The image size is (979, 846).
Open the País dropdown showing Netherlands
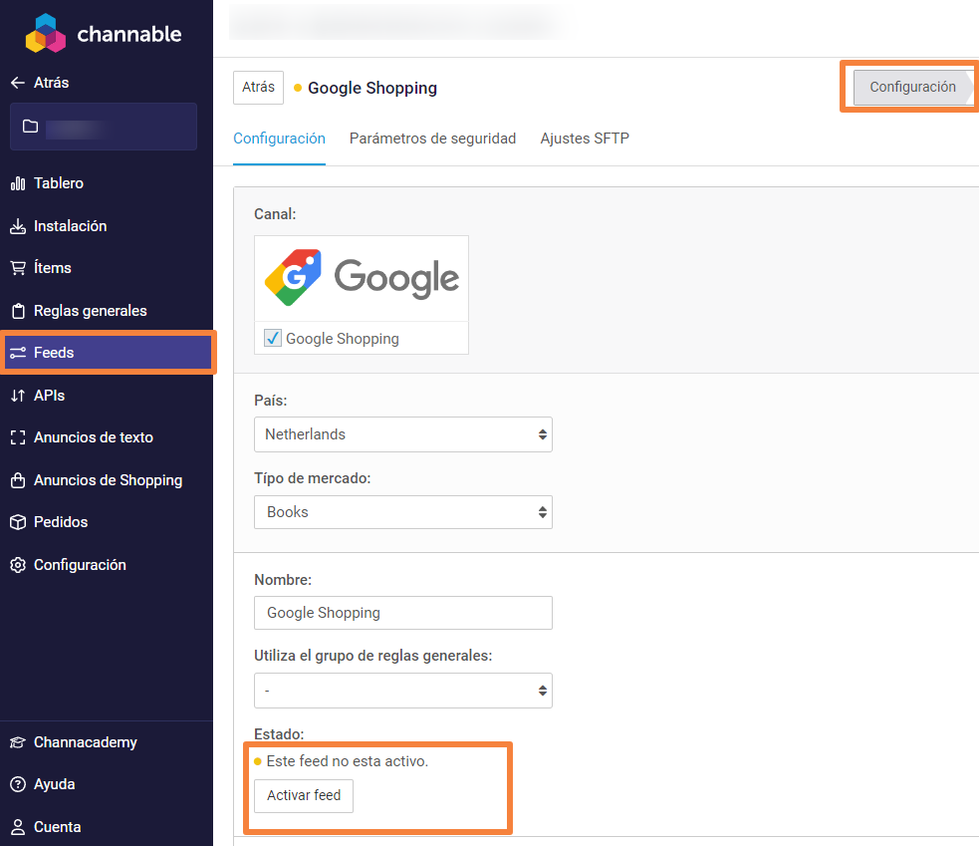pyautogui.click(x=402, y=434)
